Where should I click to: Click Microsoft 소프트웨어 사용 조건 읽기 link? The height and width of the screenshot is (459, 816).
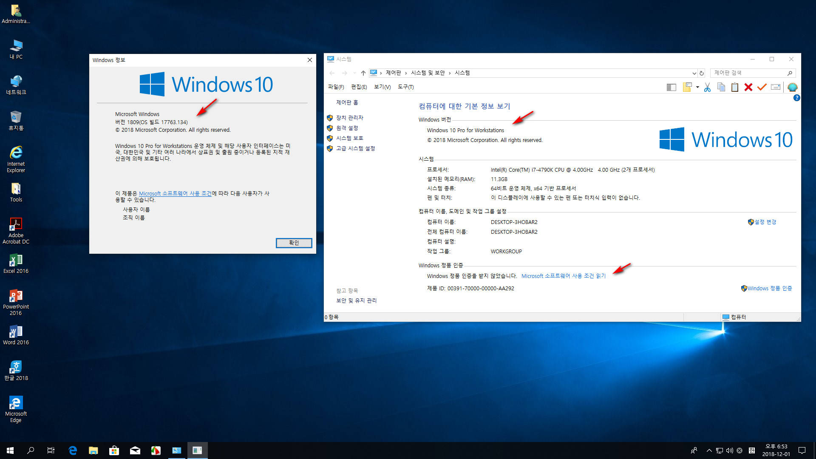pos(564,276)
